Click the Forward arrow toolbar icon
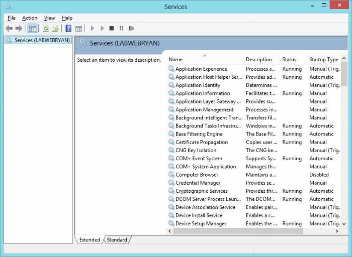352x257 pixels. pyautogui.click(x=19, y=29)
